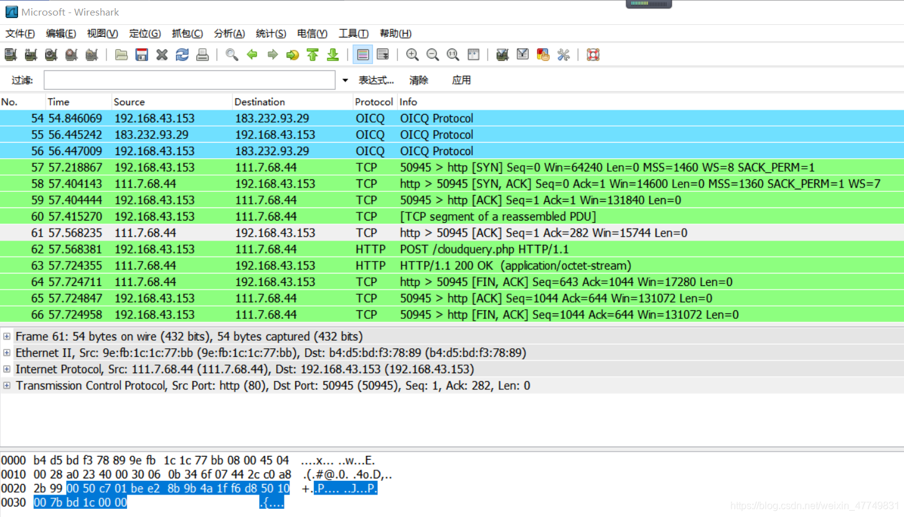This screenshot has width=904, height=517.
Task: Go forward in packet history arrow
Action: pyautogui.click(x=272, y=55)
